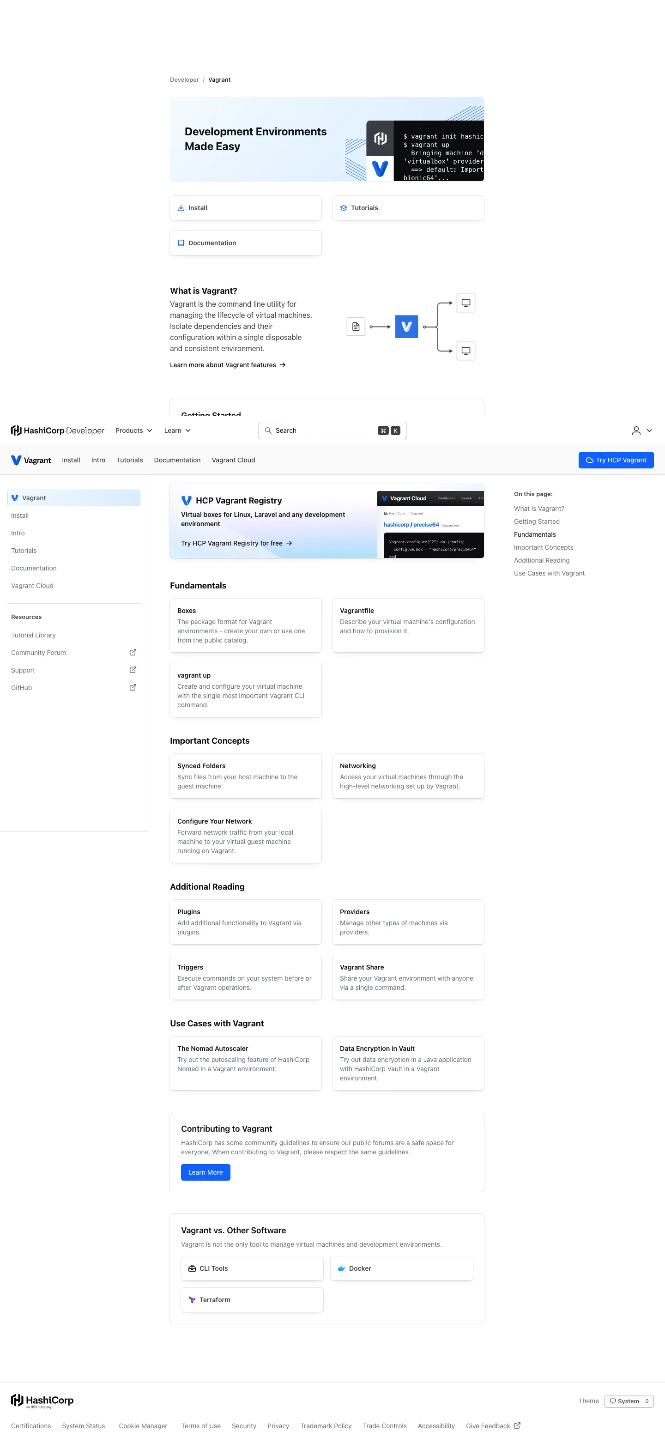Click the Vagrant logo in HCP Vagrant Registry banner
Image resolution: width=665 pixels, height=1443 pixels.
(x=187, y=500)
